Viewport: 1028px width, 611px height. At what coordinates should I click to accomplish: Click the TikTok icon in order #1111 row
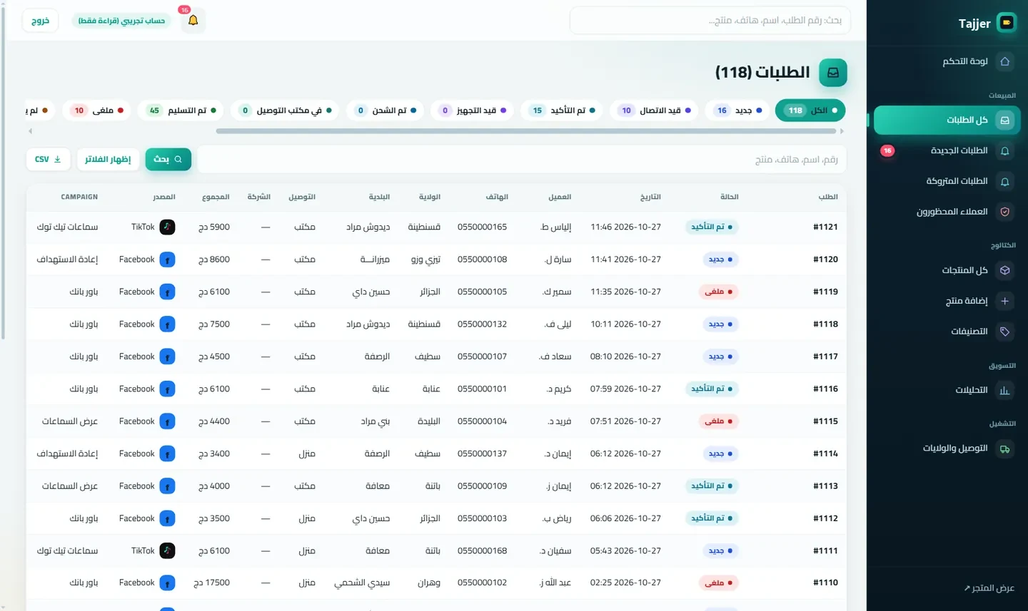[x=167, y=550]
